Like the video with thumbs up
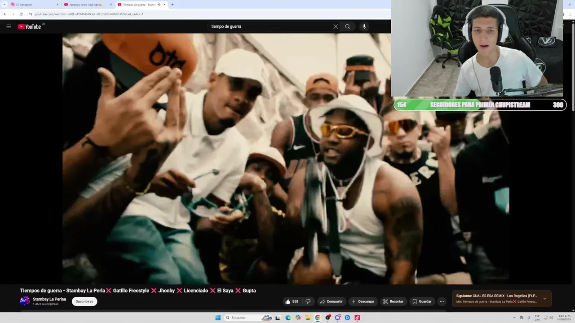 (292, 301)
